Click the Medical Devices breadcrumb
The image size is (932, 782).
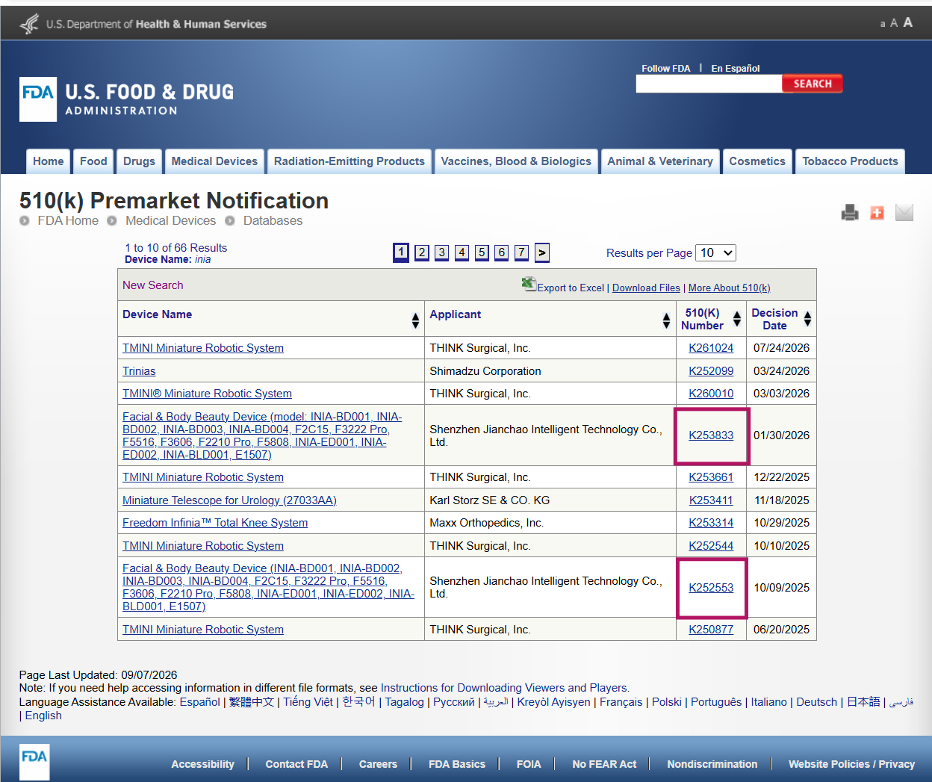tap(170, 221)
